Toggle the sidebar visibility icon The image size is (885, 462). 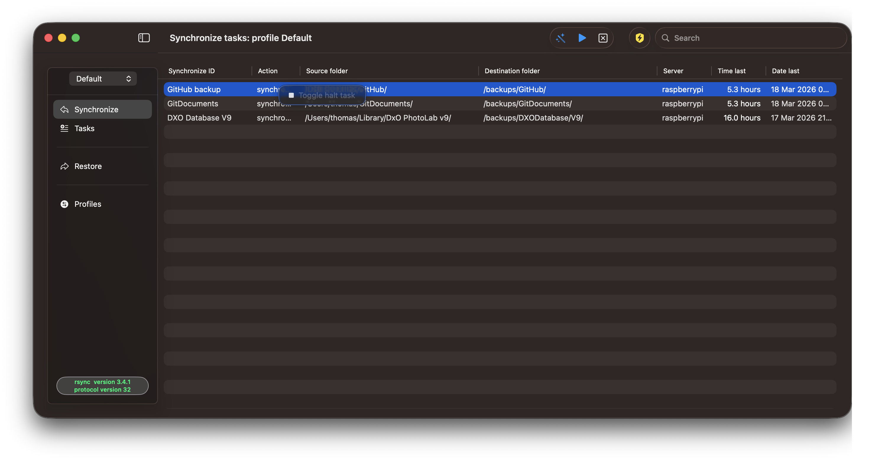pyautogui.click(x=144, y=38)
